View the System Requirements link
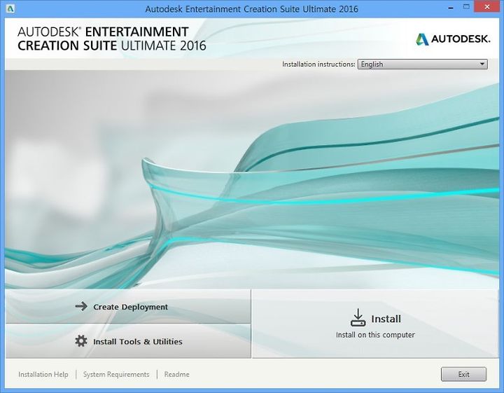This screenshot has height=393, width=504. coord(116,374)
